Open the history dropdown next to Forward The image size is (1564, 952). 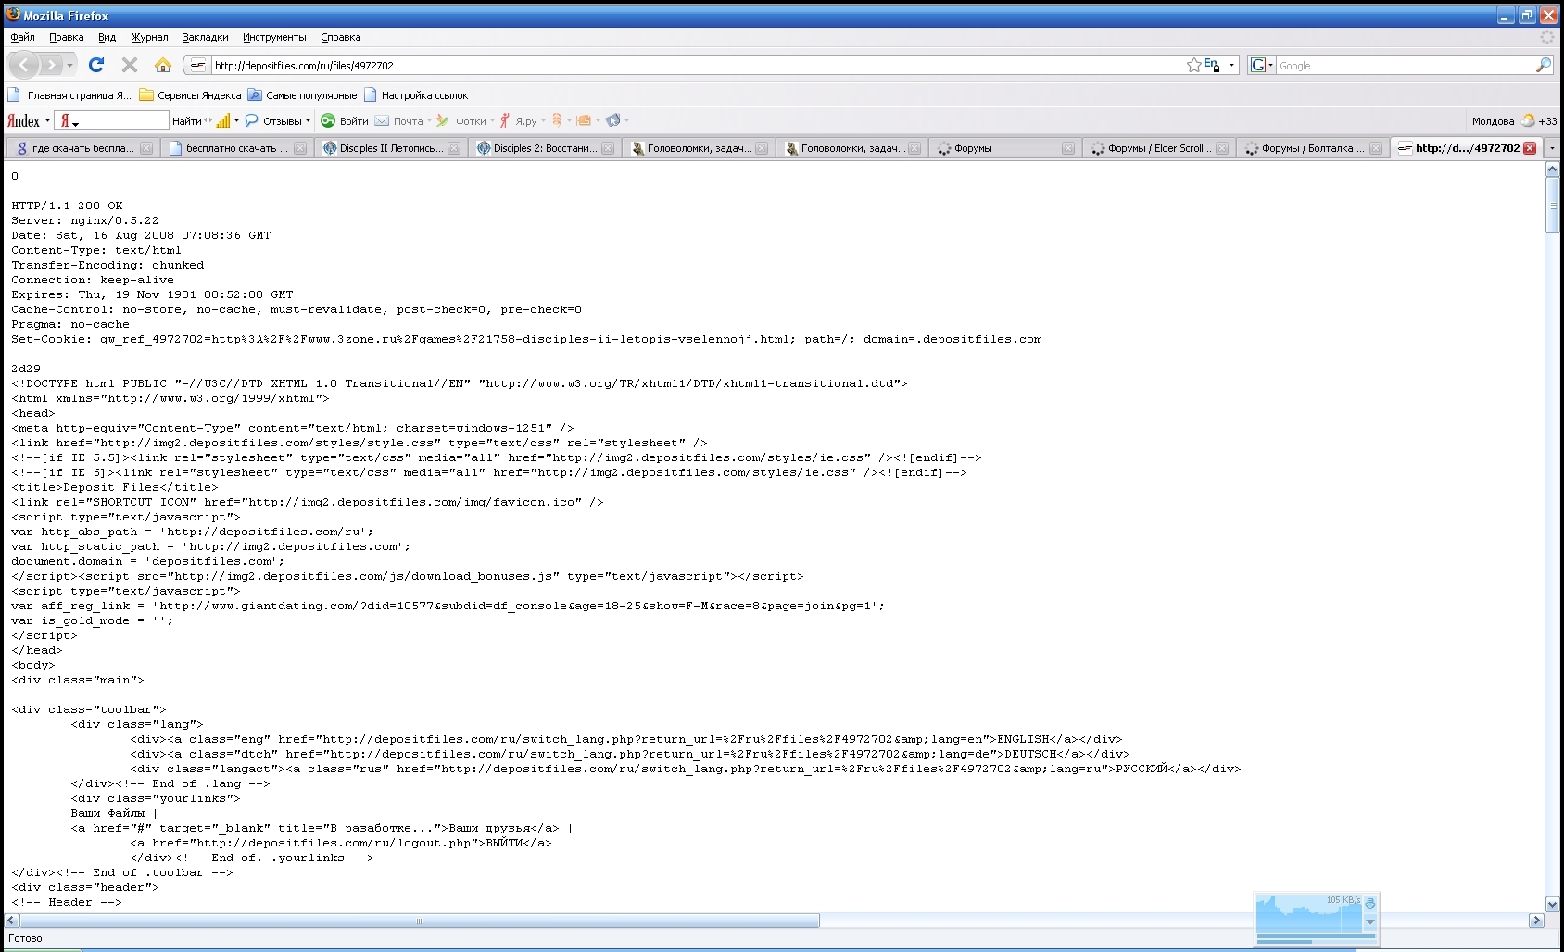(x=70, y=66)
